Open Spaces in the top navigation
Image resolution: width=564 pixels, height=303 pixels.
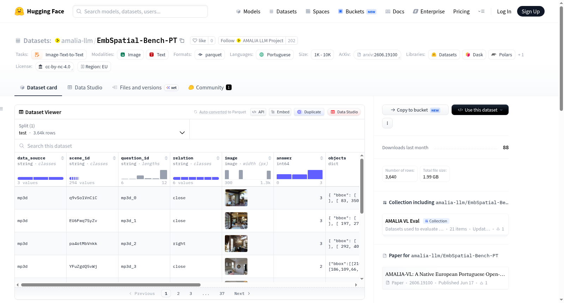tap(317, 11)
